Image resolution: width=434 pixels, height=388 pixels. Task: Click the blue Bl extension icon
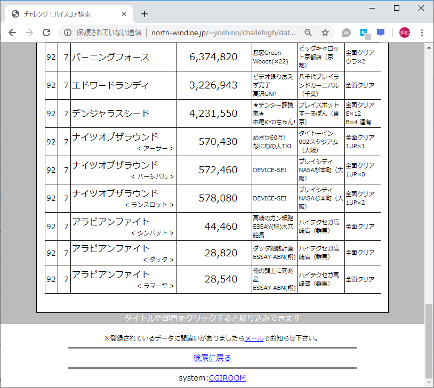click(x=365, y=33)
